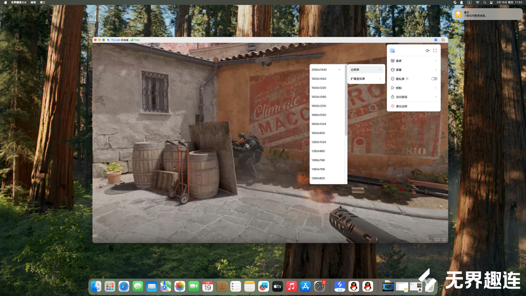Click the shrink icon at bottom-right of remote view
This screenshot has width=526, height=296.
pyautogui.click(x=444, y=240)
